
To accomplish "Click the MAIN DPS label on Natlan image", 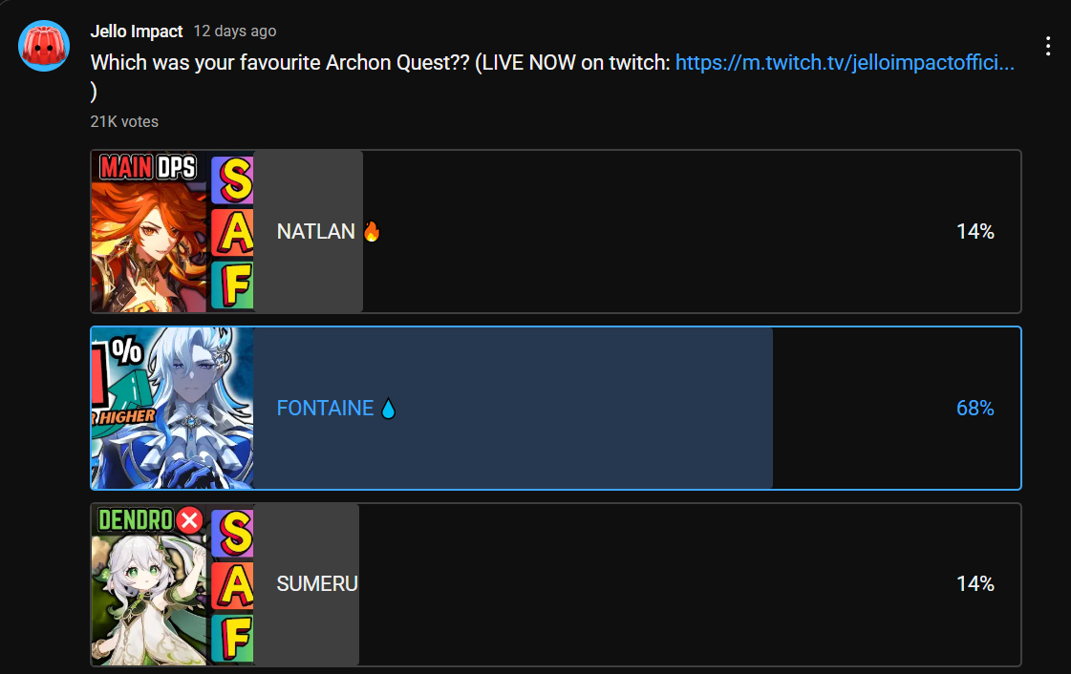I will click(148, 166).
